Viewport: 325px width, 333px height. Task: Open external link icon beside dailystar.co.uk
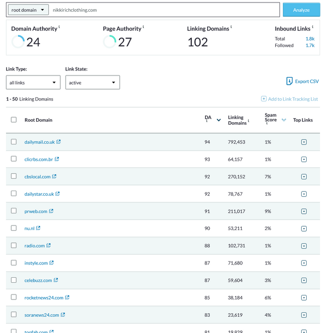point(57,194)
